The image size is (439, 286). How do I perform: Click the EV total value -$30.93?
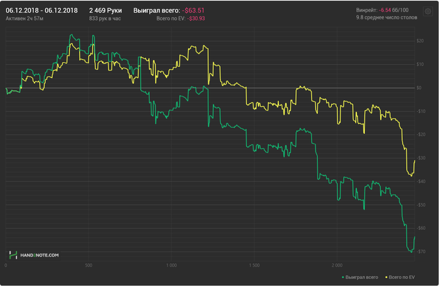tap(196, 18)
